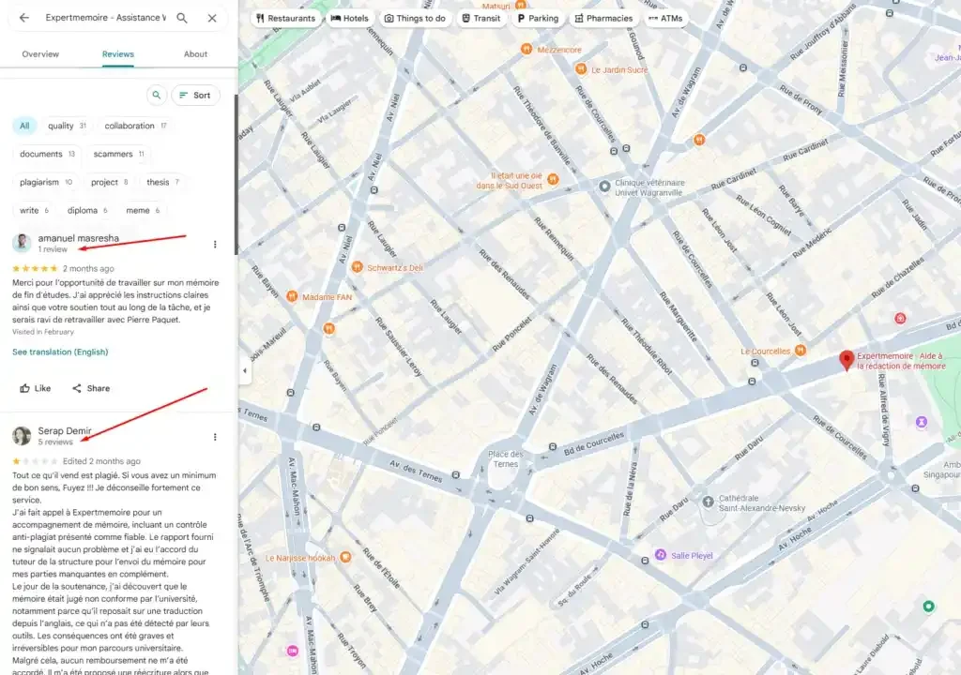Screen dimensions: 961x675
Task: Open the Overview tab
Action: [x=40, y=53]
